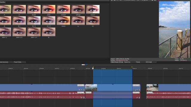
Task: Open Event FX on the dock video clip
Action: (137, 90)
